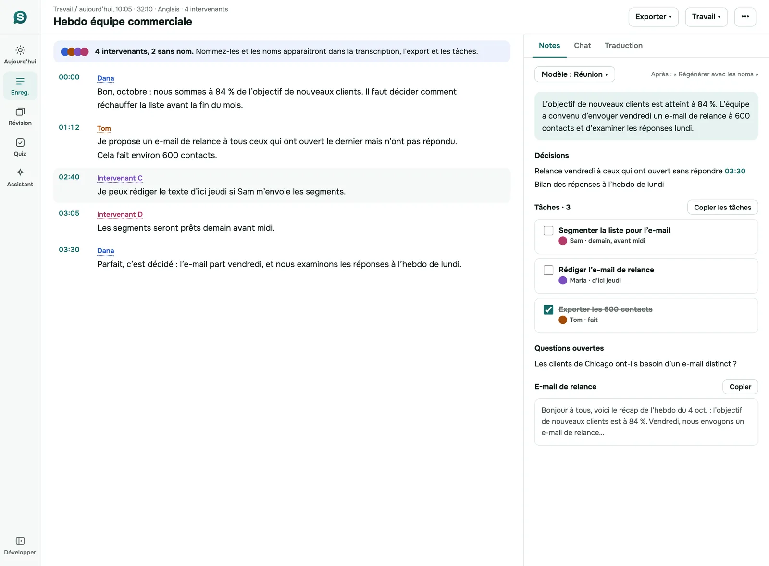
Task: Select the Enreg. sidebar item
Action: pyautogui.click(x=20, y=86)
